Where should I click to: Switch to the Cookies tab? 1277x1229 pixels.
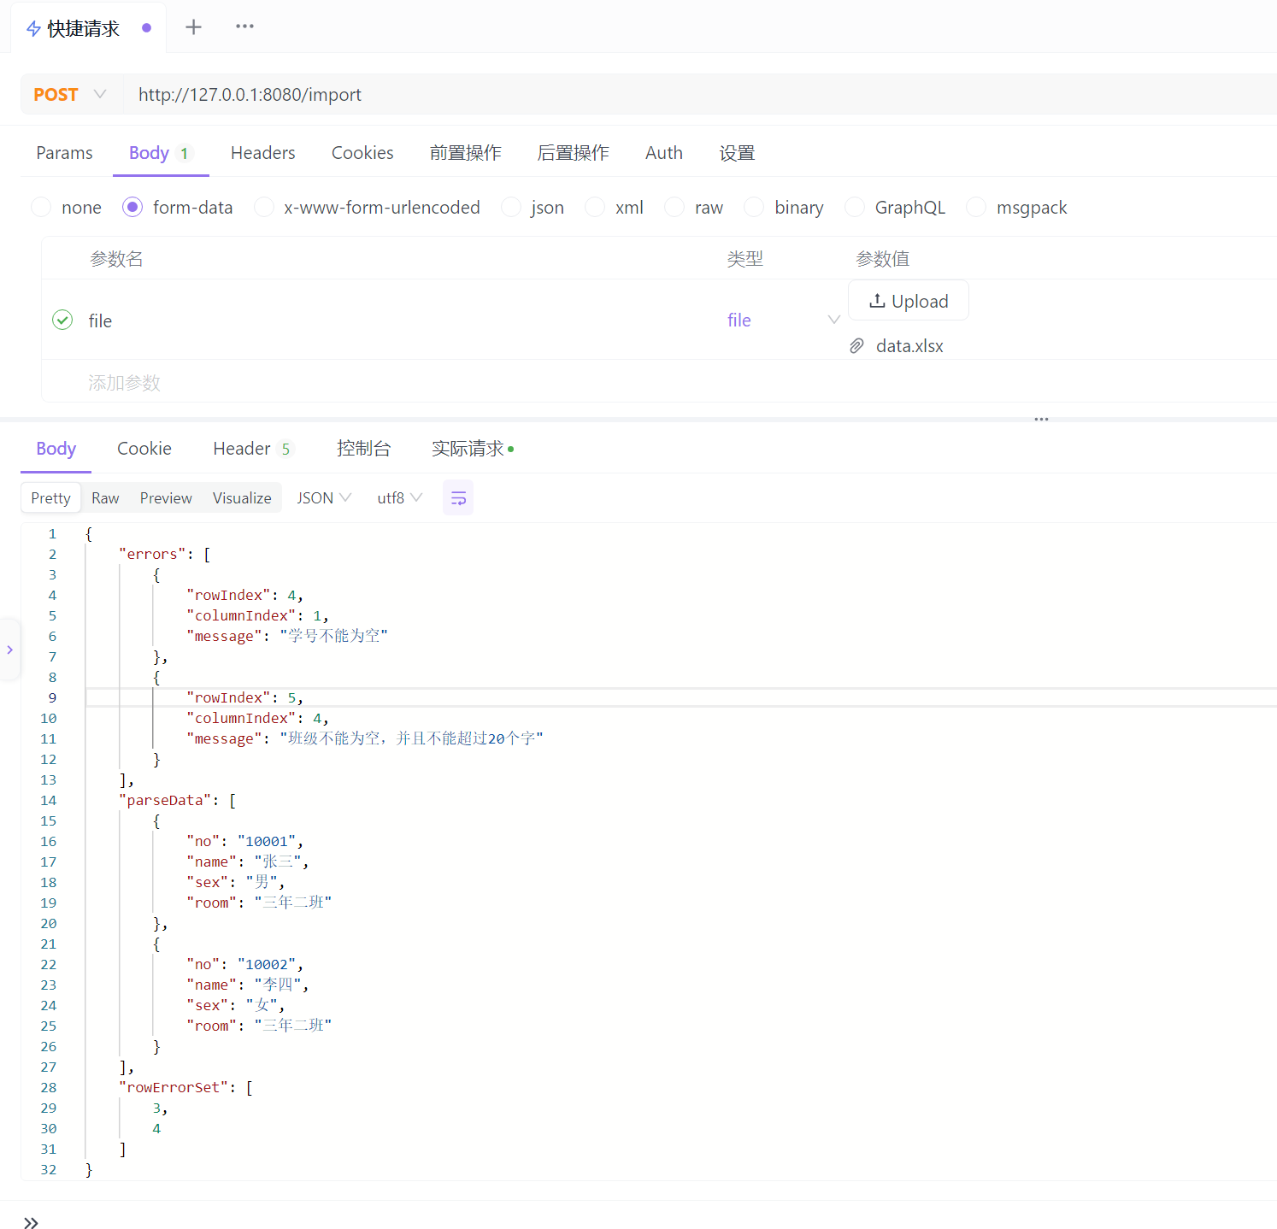pyautogui.click(x=362, y=153)
